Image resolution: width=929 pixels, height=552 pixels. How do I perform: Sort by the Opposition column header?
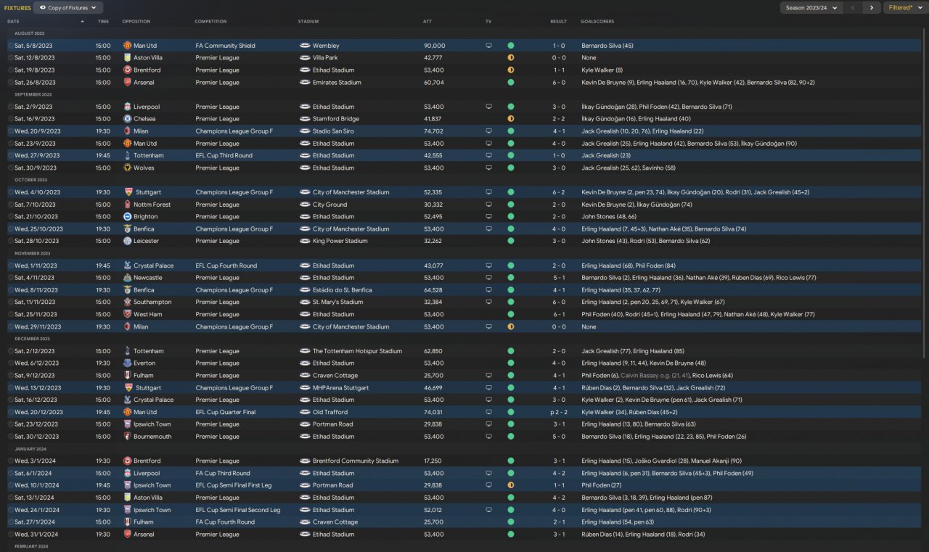pos(136,21)
